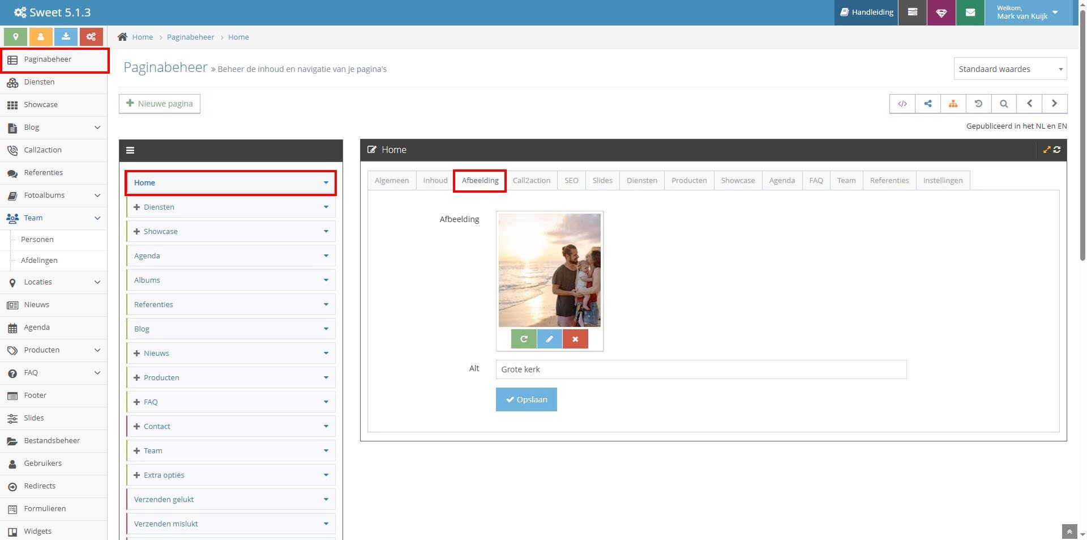1087x540 pixels.
Task: Switch to the SEO tab
Action: 571,180
